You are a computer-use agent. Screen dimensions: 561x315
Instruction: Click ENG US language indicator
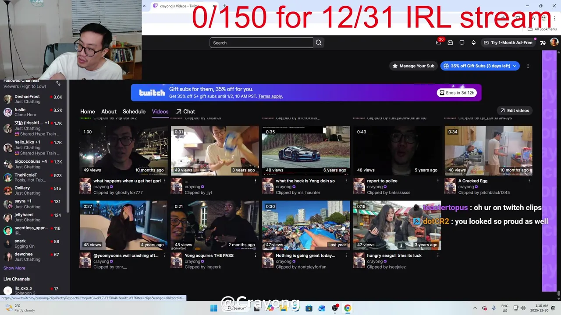[x=505, y=308]
